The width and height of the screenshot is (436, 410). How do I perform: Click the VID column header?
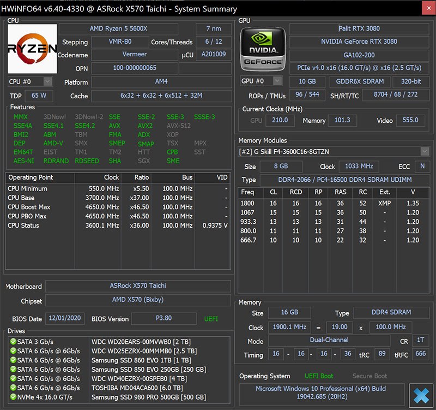212,177
